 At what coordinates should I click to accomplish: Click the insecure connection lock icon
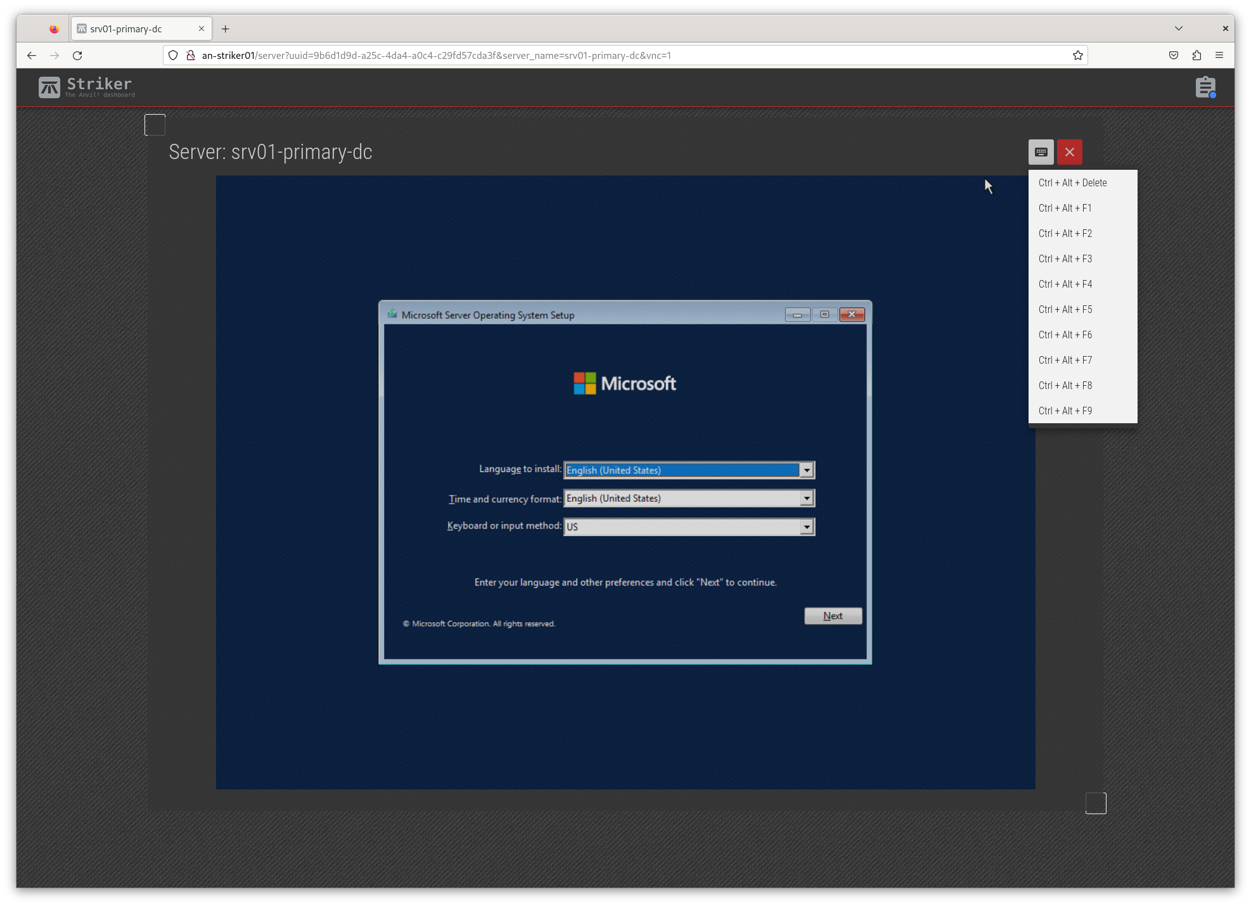[x=190, y=55]
